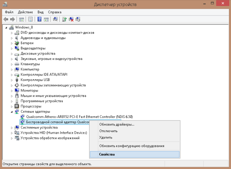The height and width of the screenshot is (169, 231).
Task: Maximize the Диспетчер устройств window
Action: (212, 3)
